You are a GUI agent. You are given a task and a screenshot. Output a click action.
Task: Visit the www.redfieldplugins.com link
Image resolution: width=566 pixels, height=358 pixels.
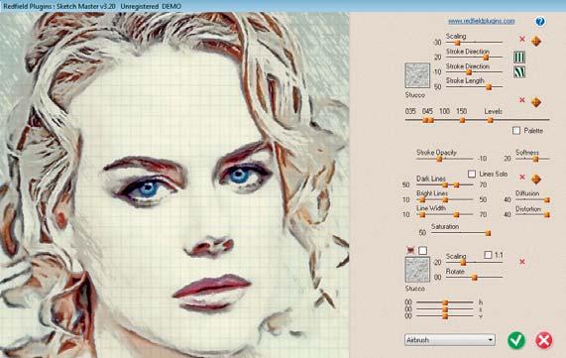point(481,21)
